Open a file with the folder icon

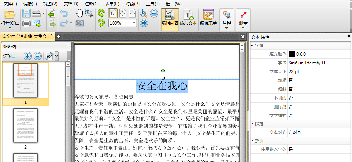pos(10,14)
